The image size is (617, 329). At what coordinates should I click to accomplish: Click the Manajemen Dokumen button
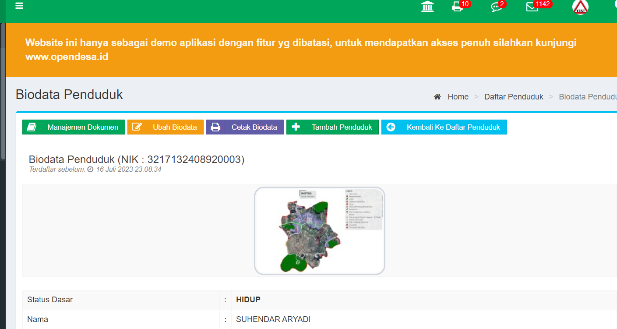[73, 127]
